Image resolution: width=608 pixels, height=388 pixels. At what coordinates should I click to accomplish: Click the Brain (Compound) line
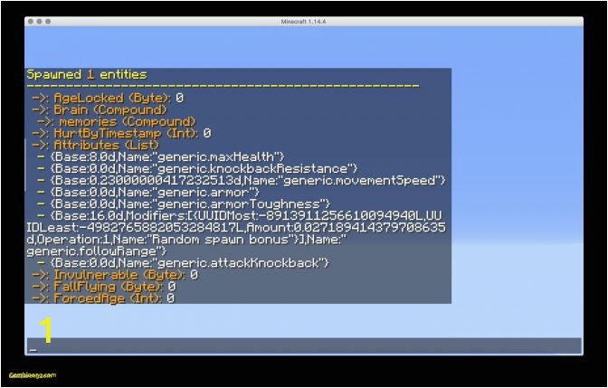coord(100,109)
